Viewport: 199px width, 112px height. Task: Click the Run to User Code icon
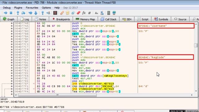click(48, 13)
